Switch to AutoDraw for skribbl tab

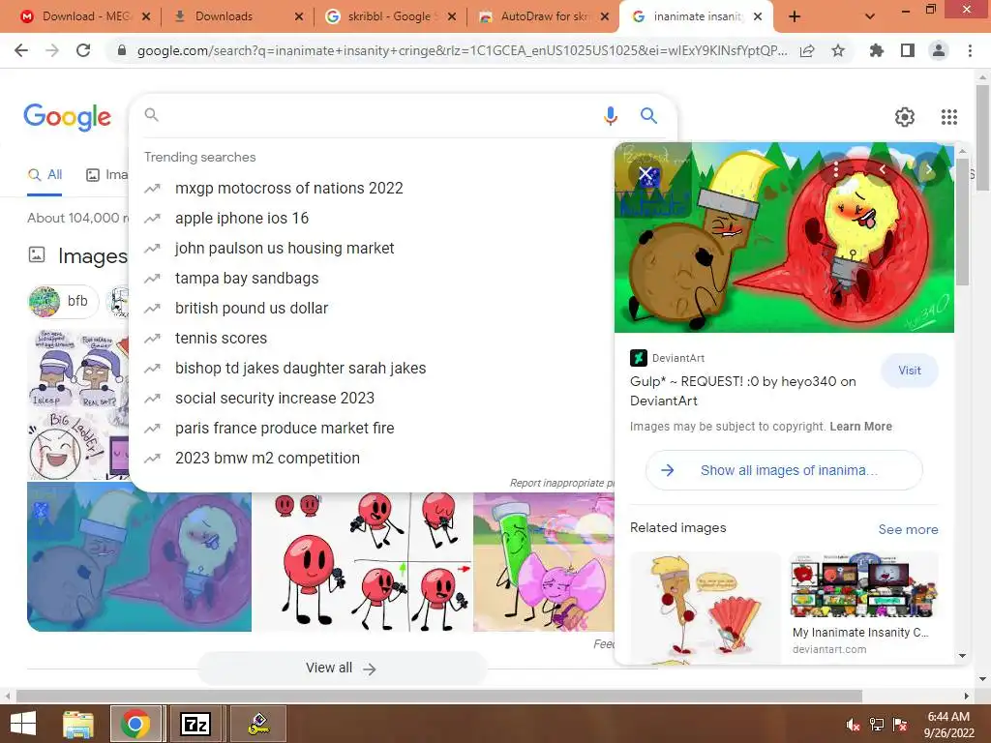coord(544,16)
